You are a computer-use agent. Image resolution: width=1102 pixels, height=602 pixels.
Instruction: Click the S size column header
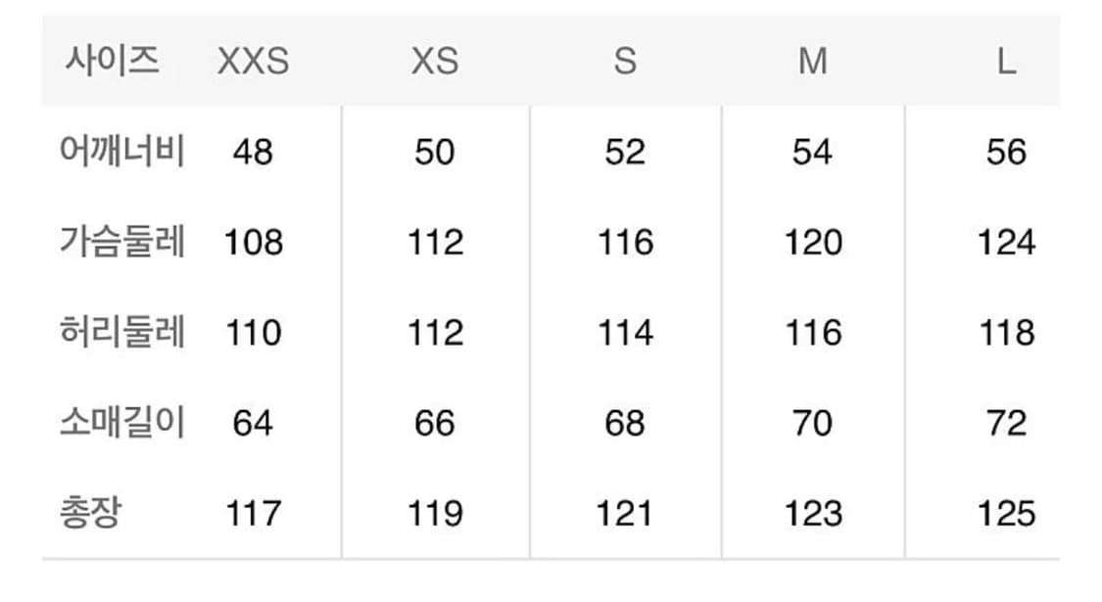pos(625,62)
